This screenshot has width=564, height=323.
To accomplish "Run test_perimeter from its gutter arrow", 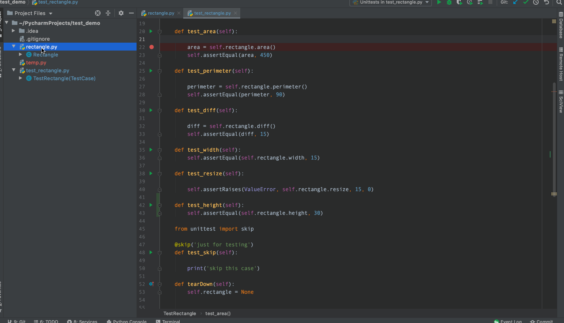I will [151, 71].
